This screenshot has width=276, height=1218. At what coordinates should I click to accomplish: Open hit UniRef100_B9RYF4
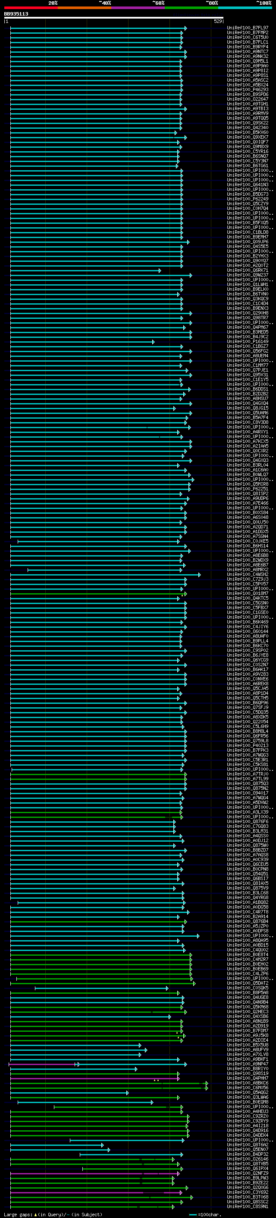coord(248,47)
